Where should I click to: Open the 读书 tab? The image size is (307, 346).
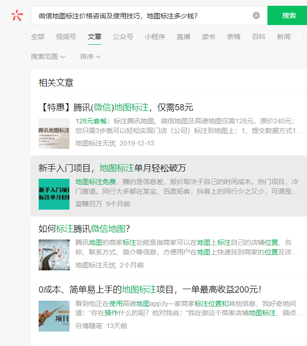(x=208, y=37)
